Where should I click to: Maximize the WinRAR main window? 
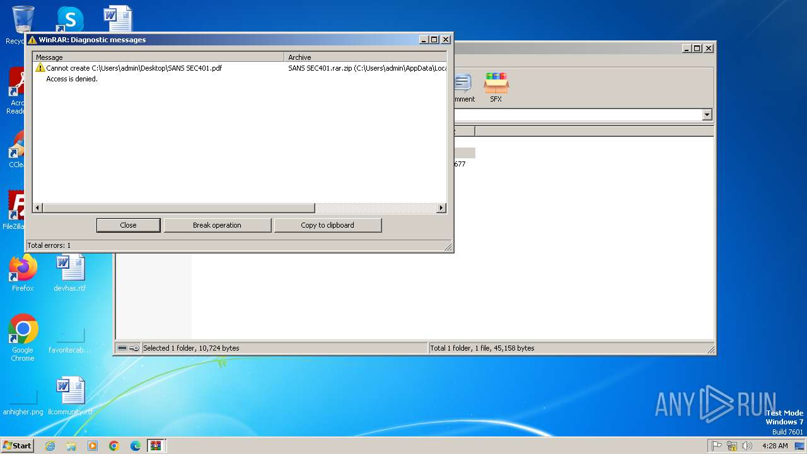click(697, 48)
